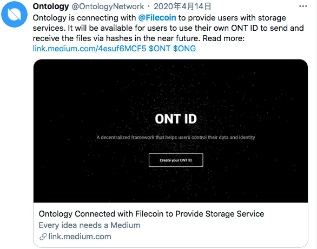Screen dimensions: 317x249
Task: Select the tweet body text paragraph
Action: [x=168, y=33]
